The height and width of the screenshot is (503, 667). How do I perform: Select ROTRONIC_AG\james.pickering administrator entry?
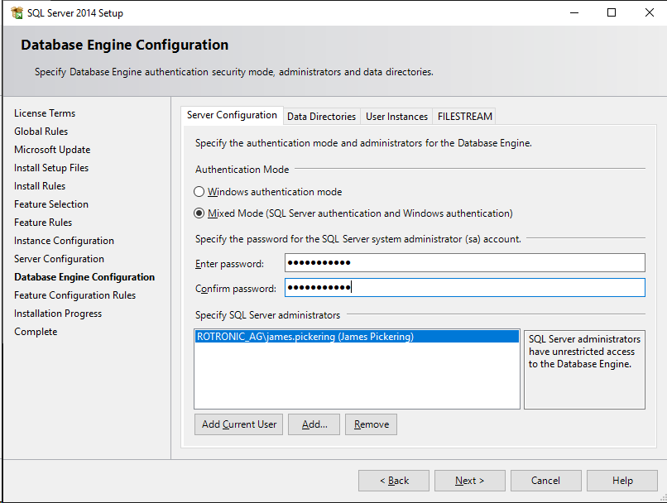coord(357,337)
